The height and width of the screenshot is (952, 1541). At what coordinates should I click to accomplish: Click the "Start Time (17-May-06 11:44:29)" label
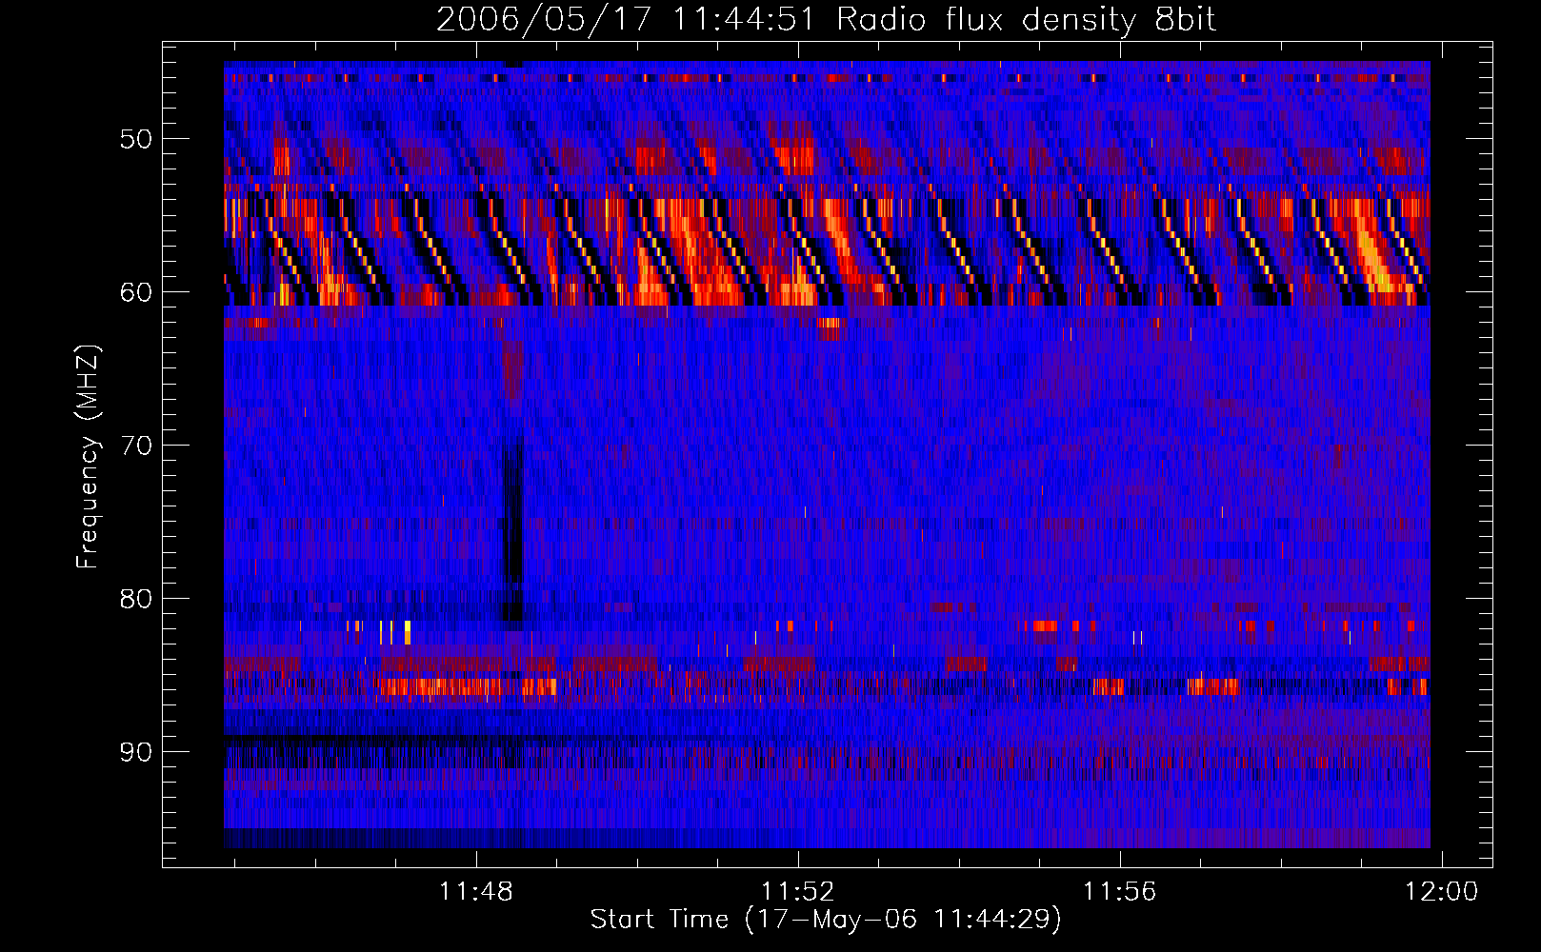pyautogui.click(x=825, y=920)
